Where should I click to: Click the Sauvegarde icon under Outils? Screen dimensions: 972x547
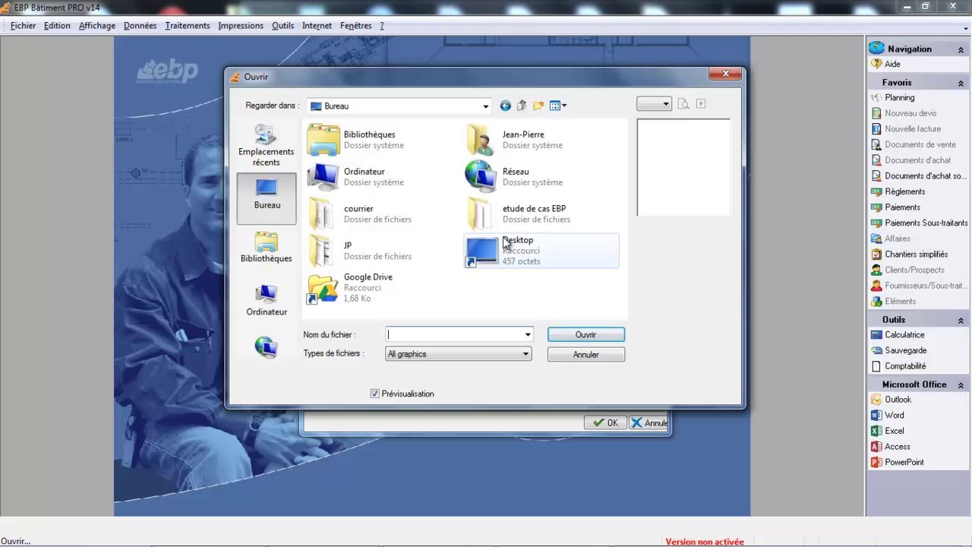pyautogui.click(x=876, y=350)
